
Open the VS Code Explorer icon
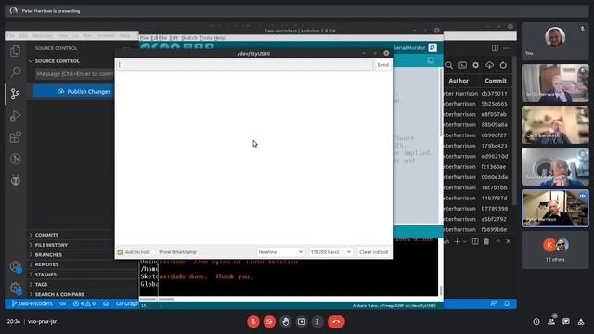tap(15, 51)
